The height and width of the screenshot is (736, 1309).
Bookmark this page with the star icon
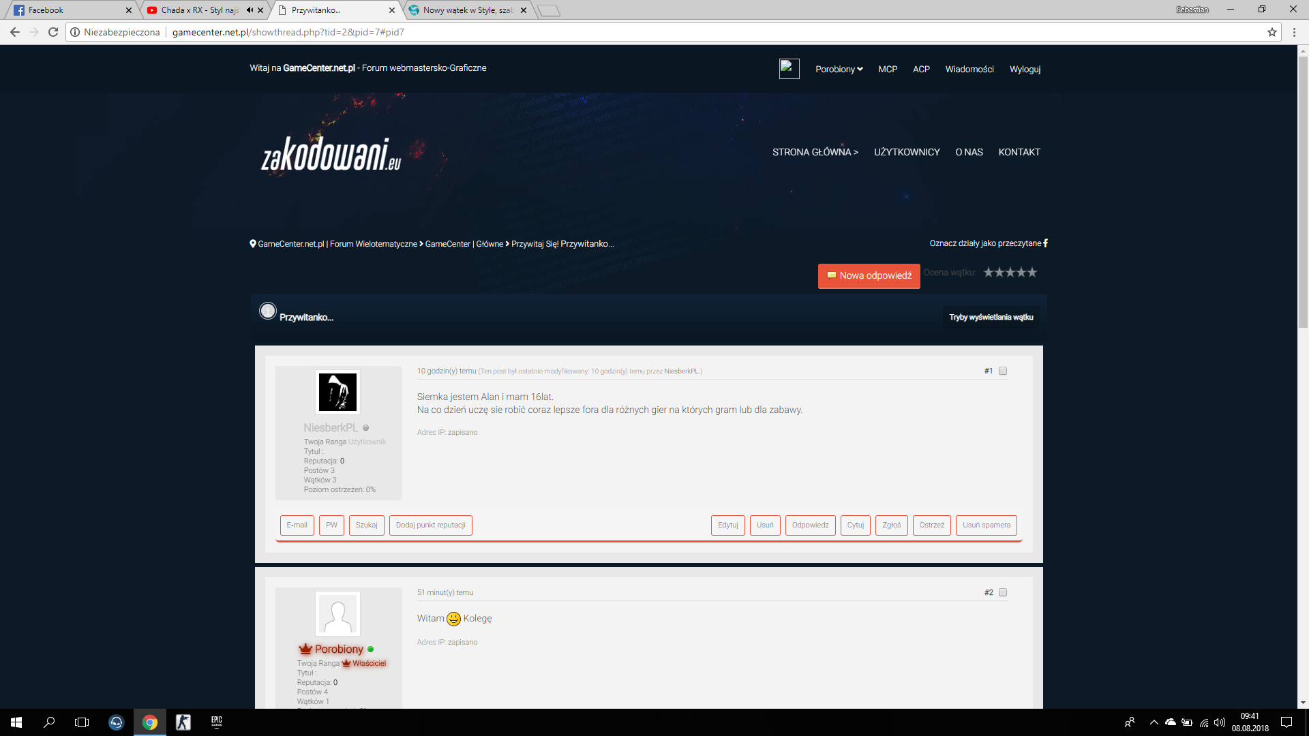(1272, 32)
